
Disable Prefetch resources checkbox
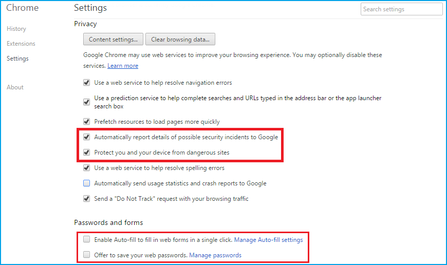(x=87, y=122)
